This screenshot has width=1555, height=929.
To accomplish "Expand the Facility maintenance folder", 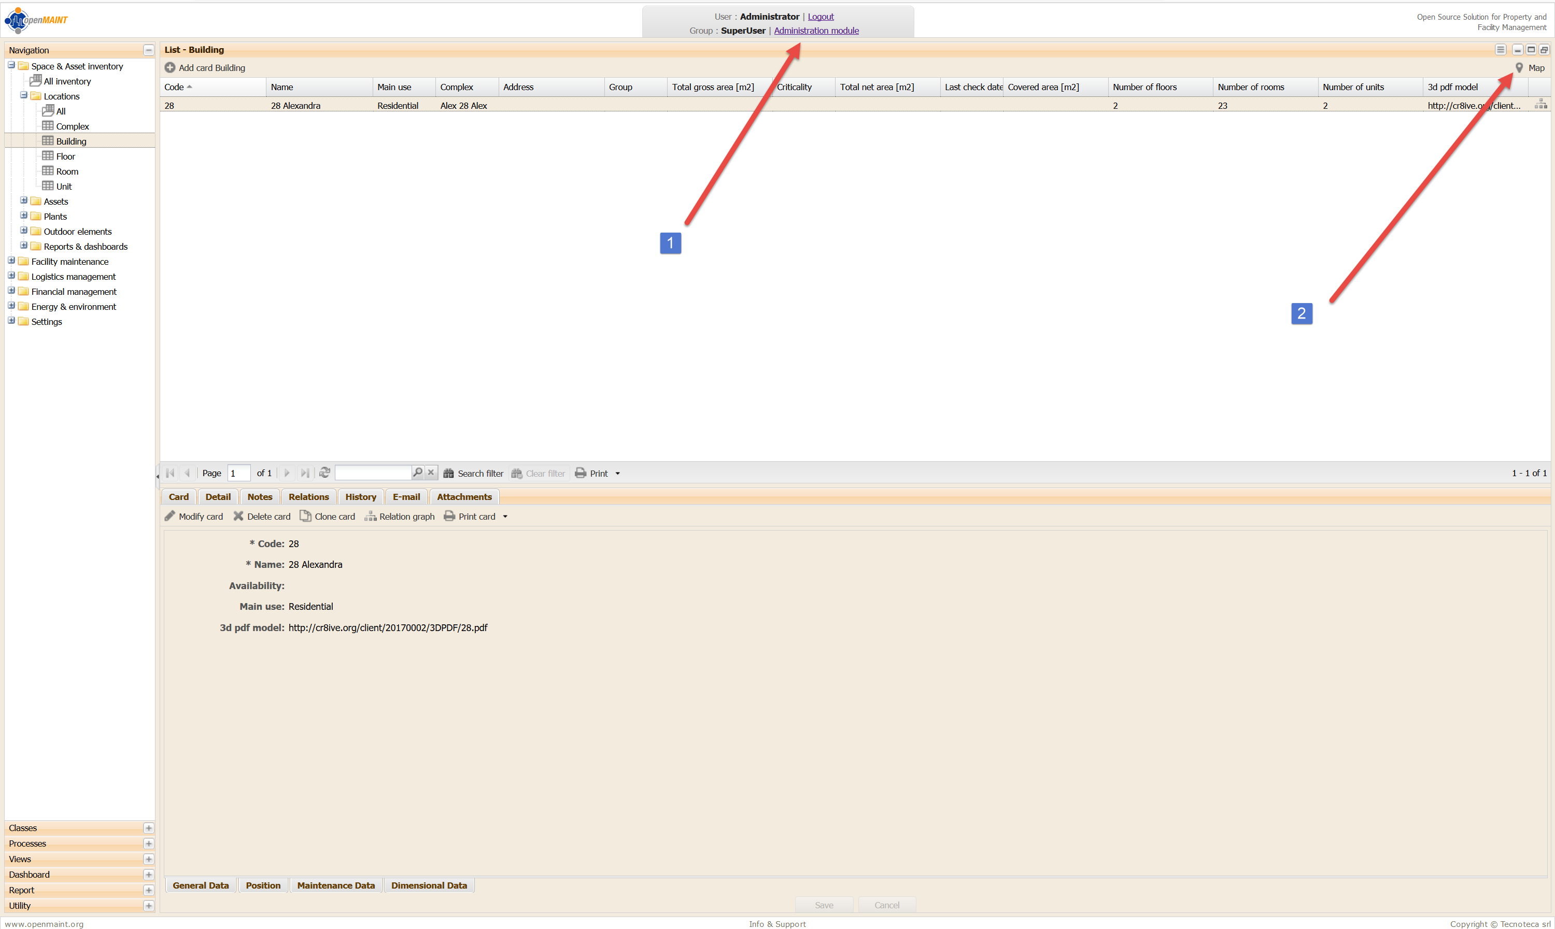I will pos(11,261).
